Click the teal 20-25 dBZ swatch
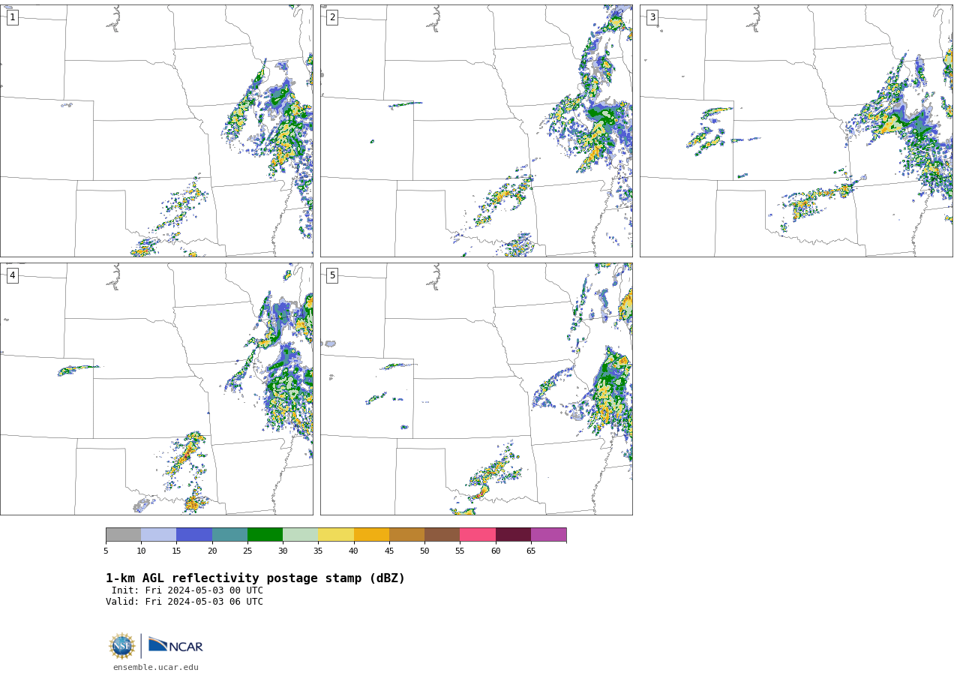This screenshot has width=960, height=676. point(229,534)
